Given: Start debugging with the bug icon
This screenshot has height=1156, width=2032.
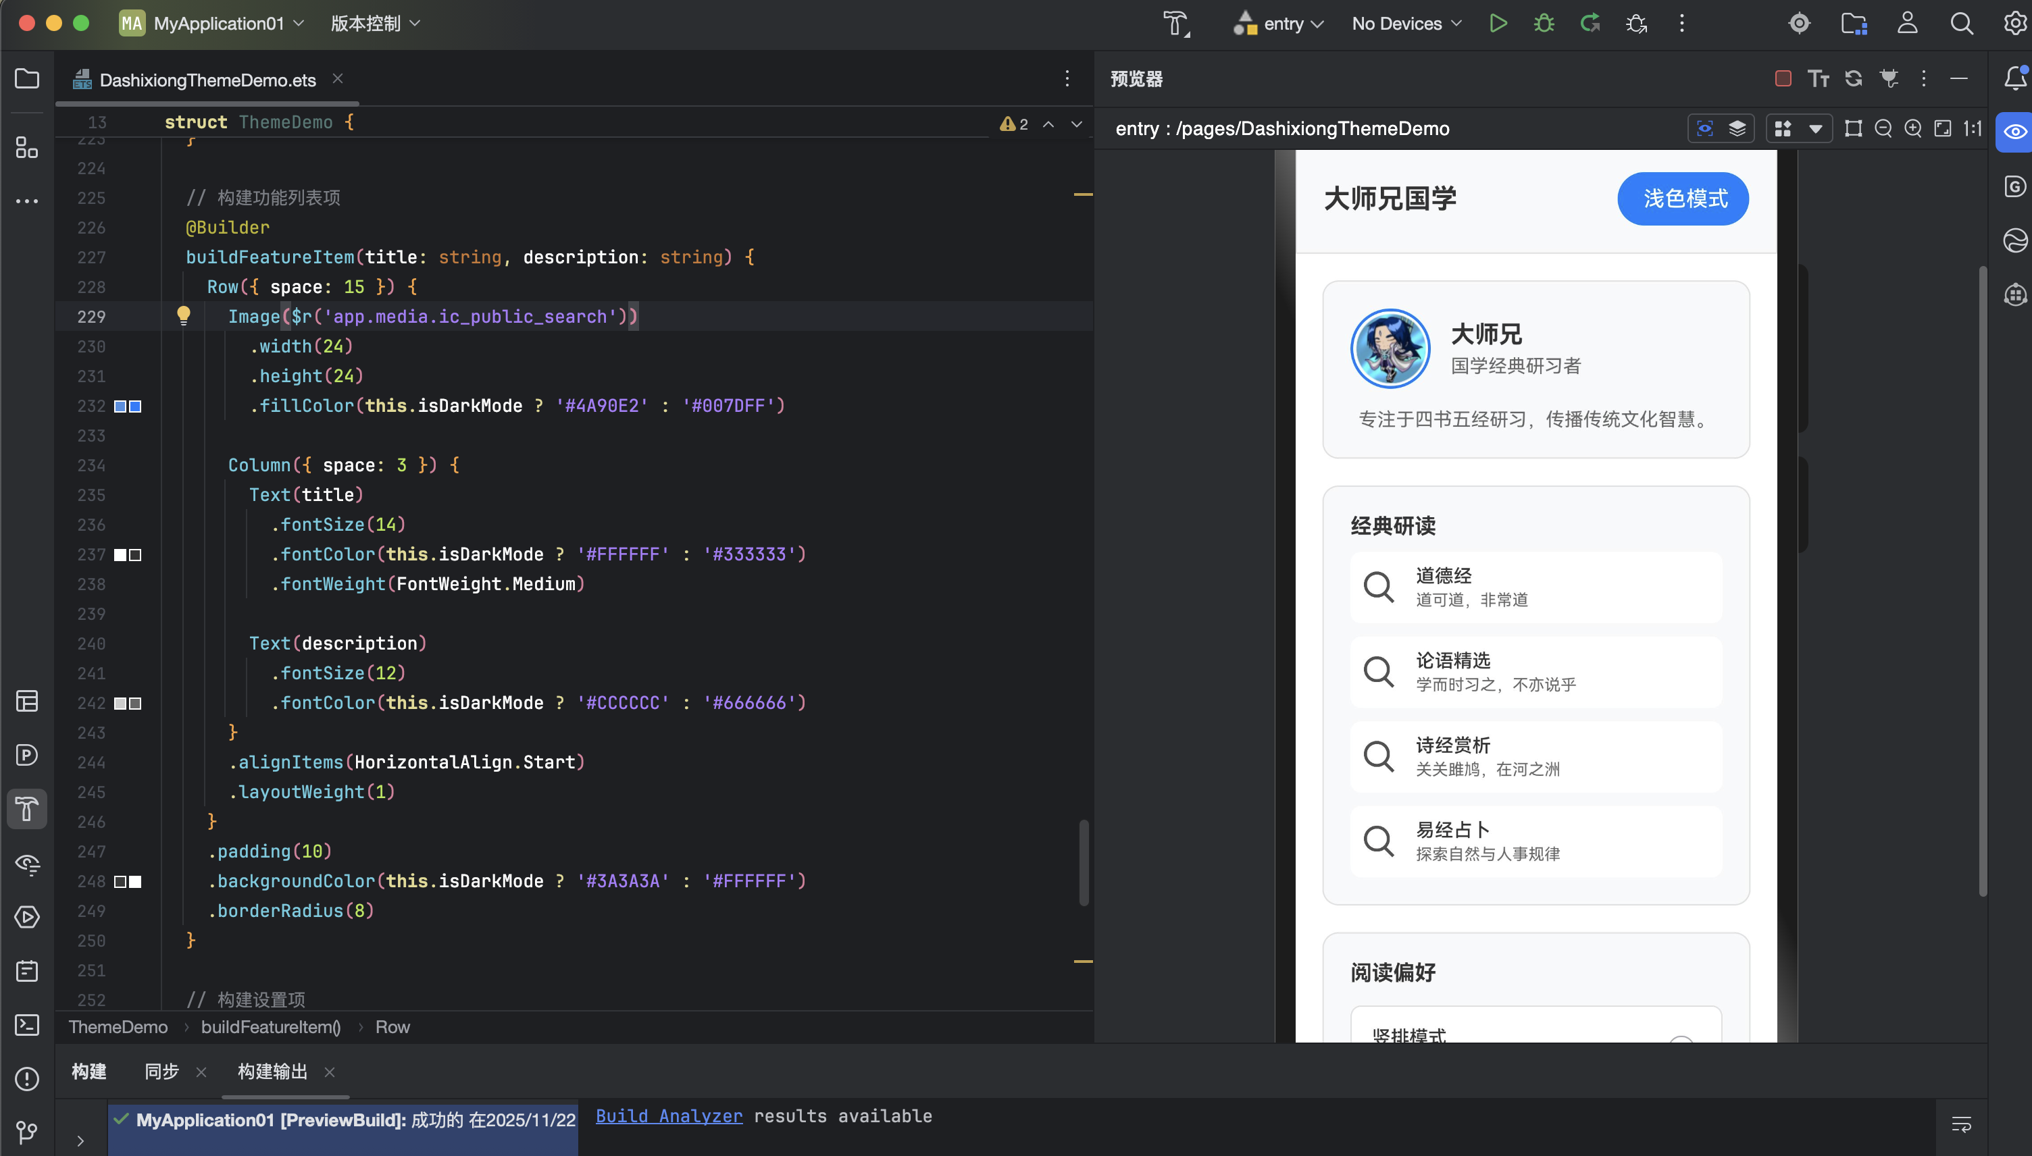Looking at the screenshot, I should click(1543, 23).
